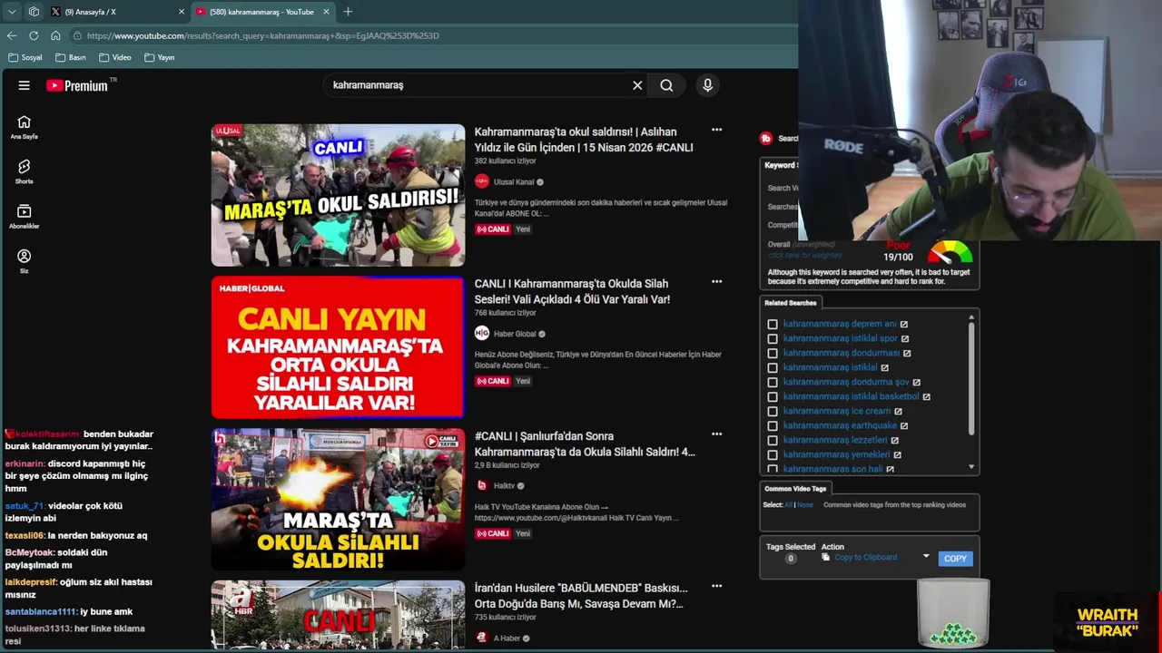This screenshot has width=1162, height=653.
Task: Open more options for Halktv video
Action: click(x=716, y=434)
